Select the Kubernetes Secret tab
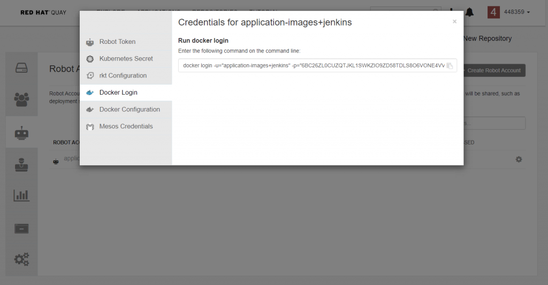The height and width of the screenshot is (285, 548). click(x=126, y=59)
